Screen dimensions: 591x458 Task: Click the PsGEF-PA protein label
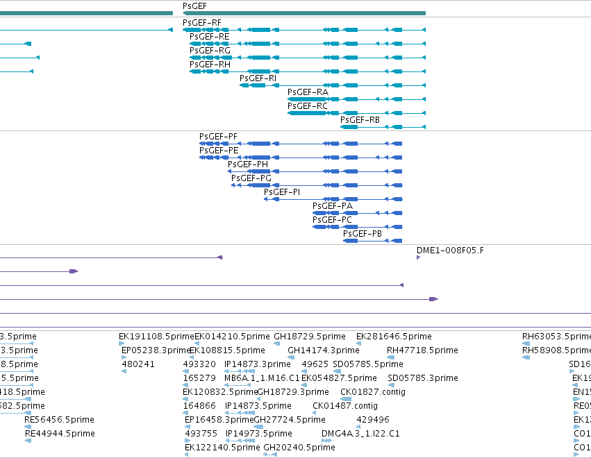[x=333, y=206]
